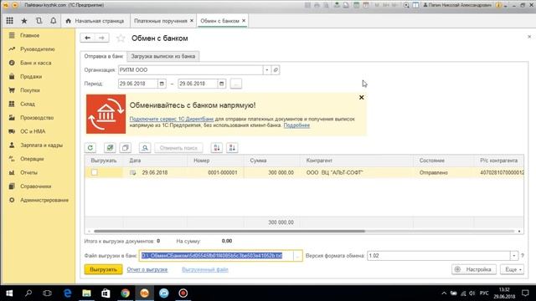Browse for export file ellipsis button

298,256
